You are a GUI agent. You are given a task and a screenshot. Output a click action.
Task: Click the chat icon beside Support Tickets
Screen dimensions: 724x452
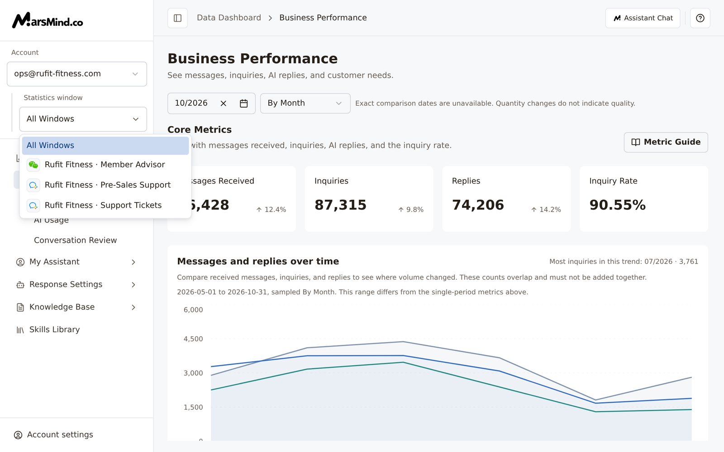pos(33,206)
